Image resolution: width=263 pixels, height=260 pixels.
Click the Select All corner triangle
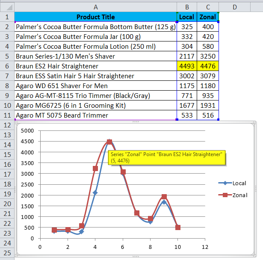click(x=7, y=7)
